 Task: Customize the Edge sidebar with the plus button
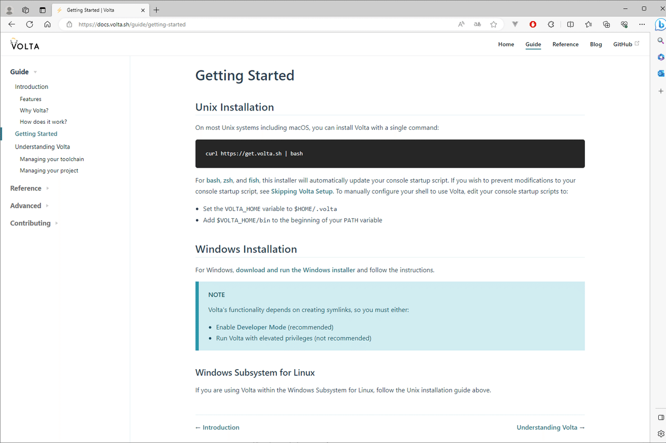tap(660, 91)
